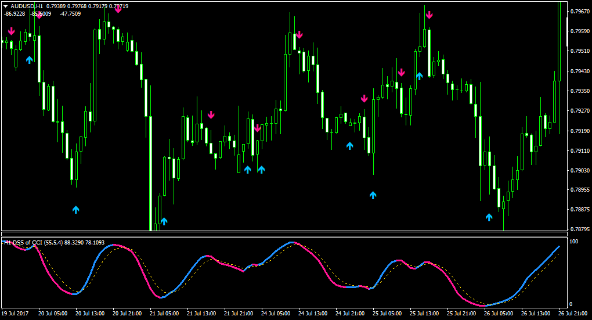Screen dimensions: 592x320
Task: Click the 100 level on indicator scale
Action: [x=573, y=242]
